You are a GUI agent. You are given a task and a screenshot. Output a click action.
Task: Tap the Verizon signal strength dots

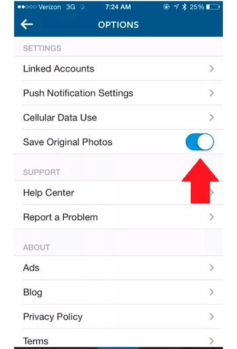27,7
